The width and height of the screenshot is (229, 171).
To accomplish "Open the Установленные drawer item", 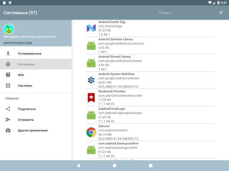I will pyautogui.click(x=36, y=53).
